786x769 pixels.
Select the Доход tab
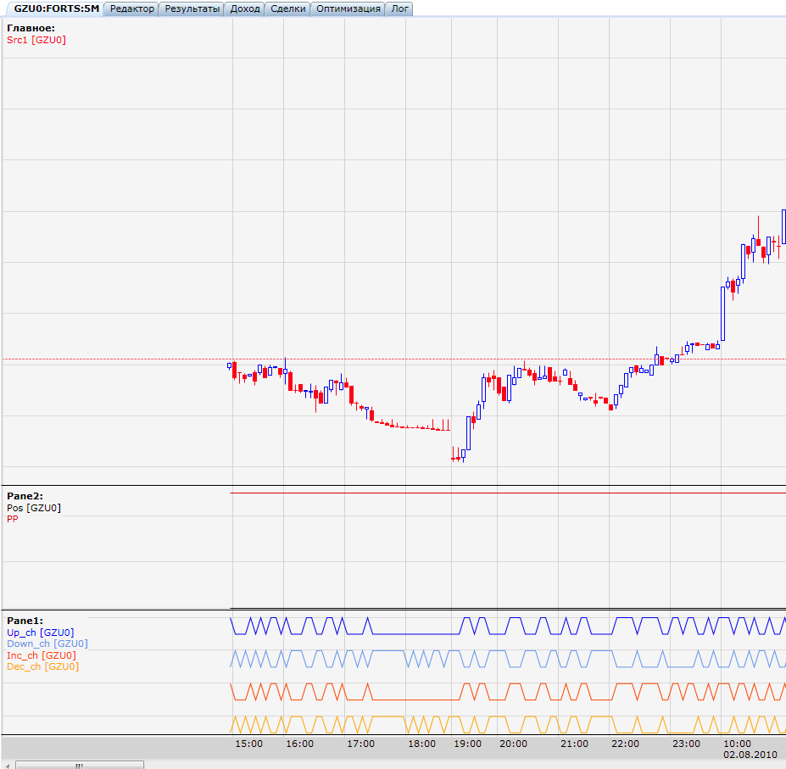point(245,8)
